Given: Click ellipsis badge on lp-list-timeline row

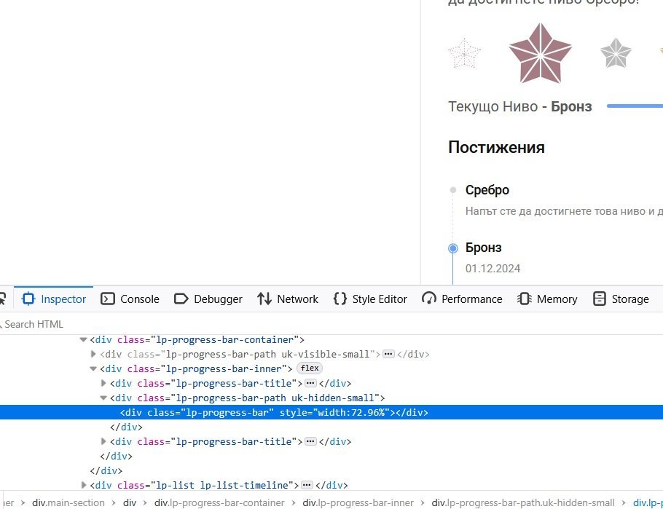Looking at the screenshot, I should (307, 485).
